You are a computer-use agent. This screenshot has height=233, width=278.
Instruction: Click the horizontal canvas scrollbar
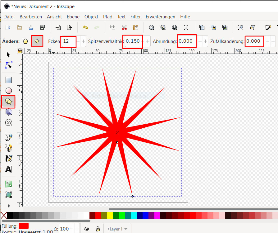pos(193,209)
